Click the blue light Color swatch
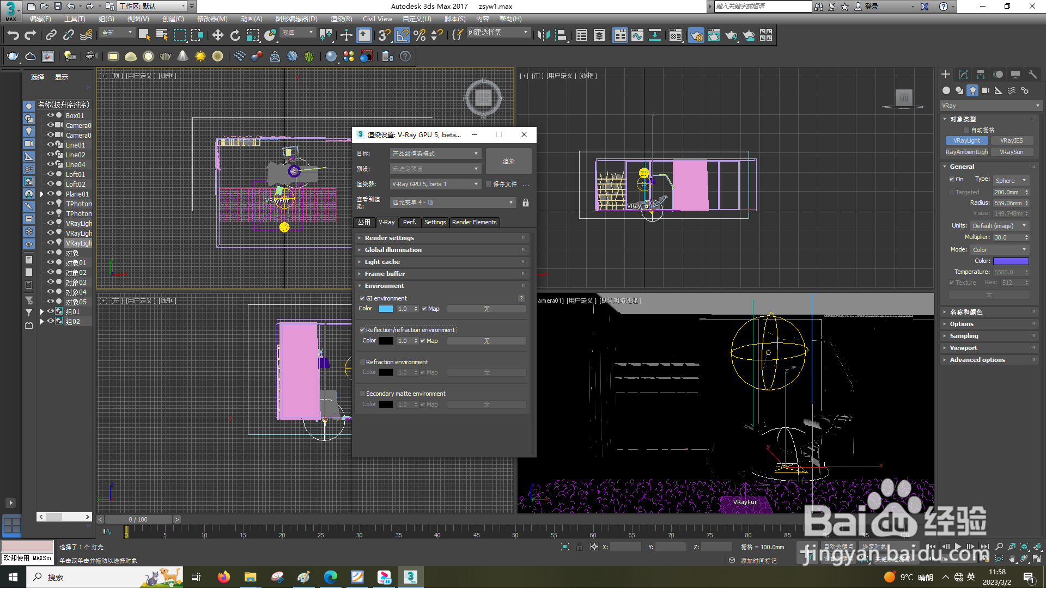 point(1011,261)
